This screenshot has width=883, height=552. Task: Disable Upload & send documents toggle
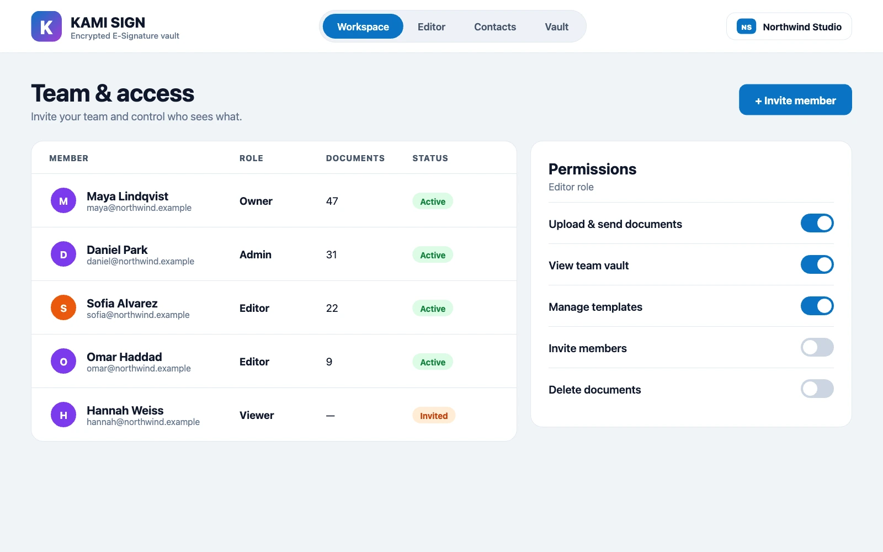click(x=817, y=223)
